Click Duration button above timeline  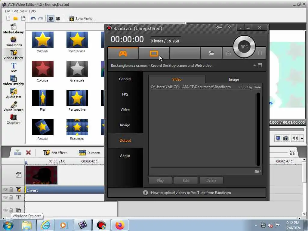pyautogui.click(x=89, y=152)
